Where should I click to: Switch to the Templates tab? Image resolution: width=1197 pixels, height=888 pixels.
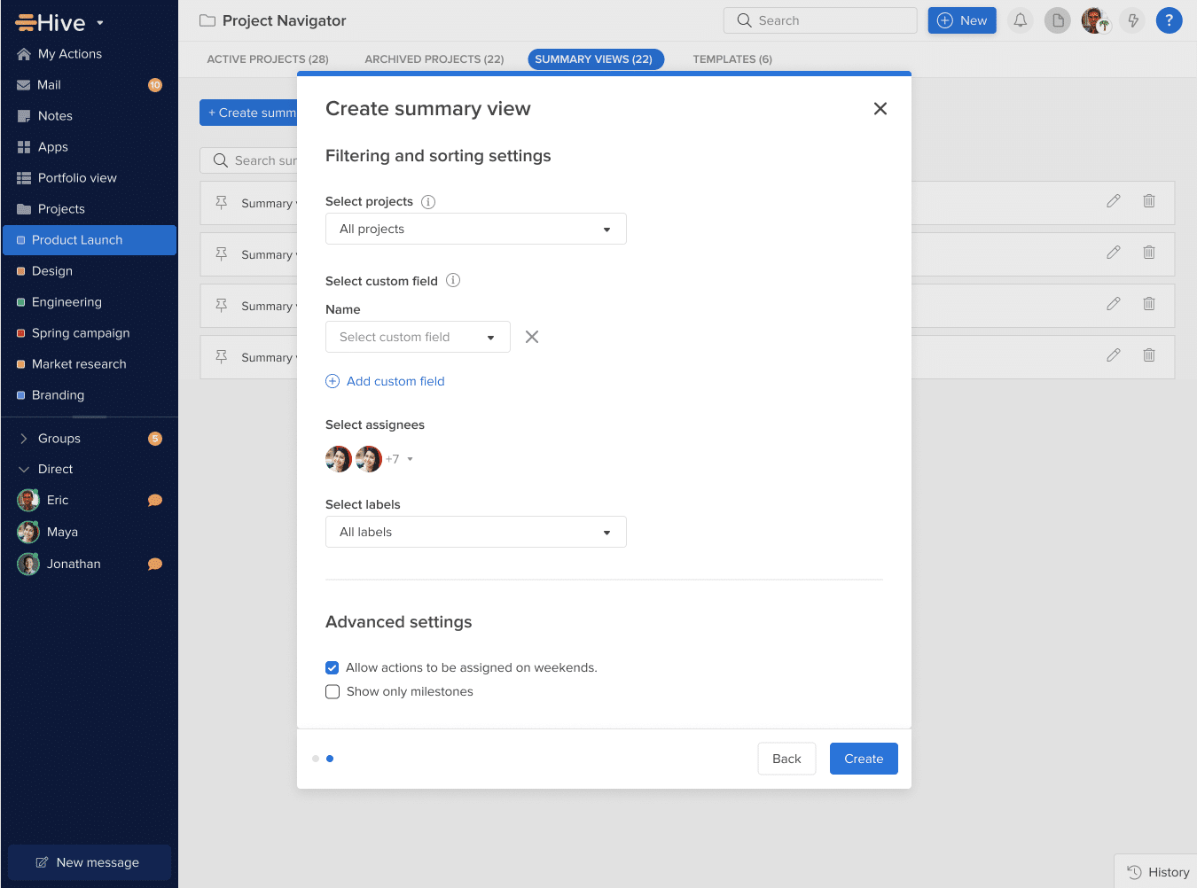(x=732, y=58)
